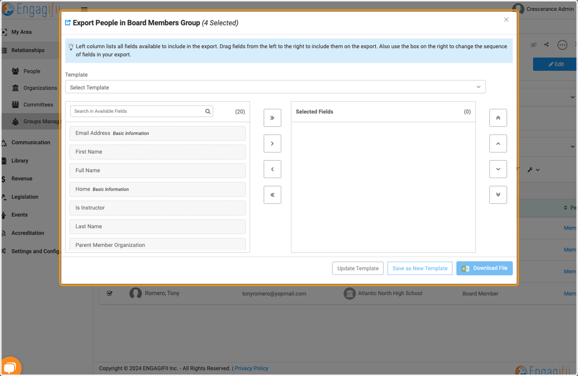This screenshot has width=578, height=376.
Task: Click Download File button
Action: 485,268
